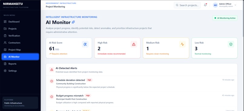Open the Budget-progress mismatch alert

click(x=142, y=99)
